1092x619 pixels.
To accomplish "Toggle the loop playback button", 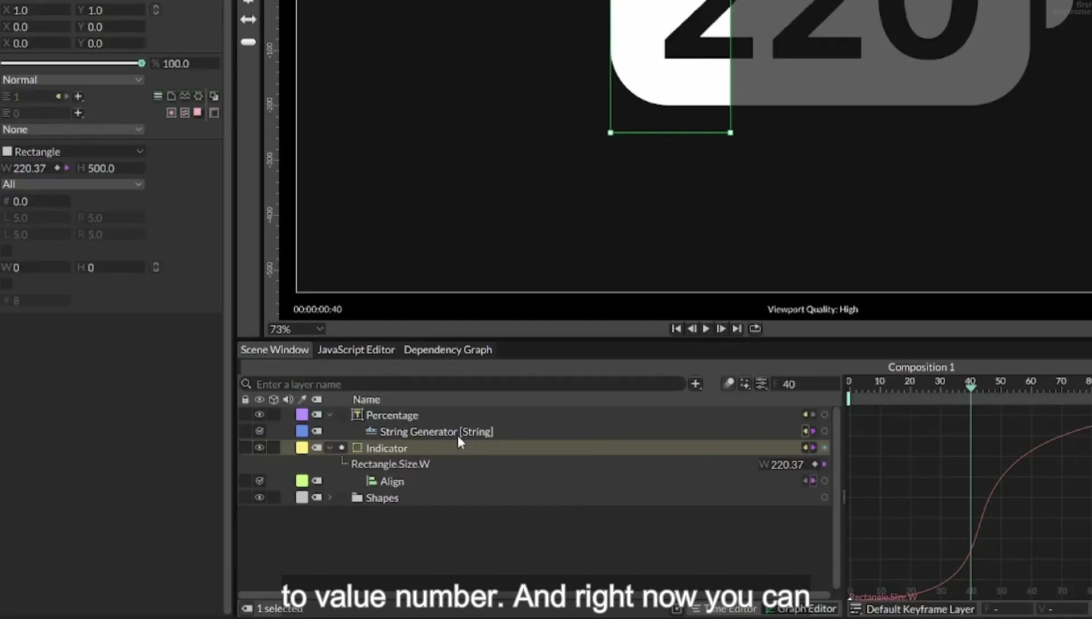I will [755, 328].
